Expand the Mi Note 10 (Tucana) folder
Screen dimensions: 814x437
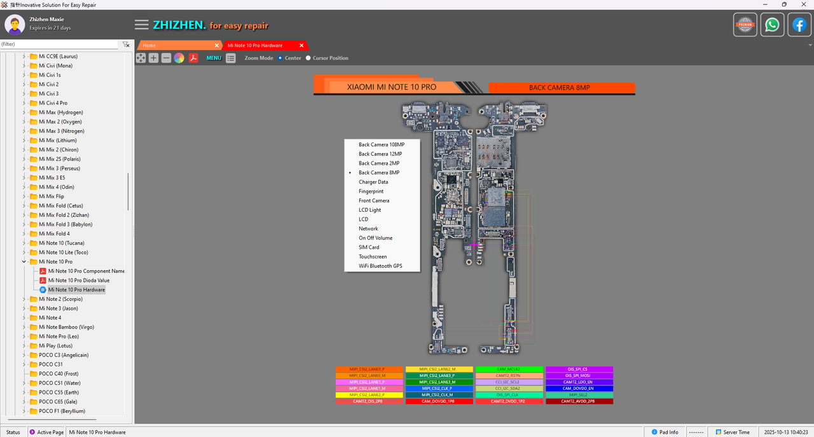click(24, 243)
